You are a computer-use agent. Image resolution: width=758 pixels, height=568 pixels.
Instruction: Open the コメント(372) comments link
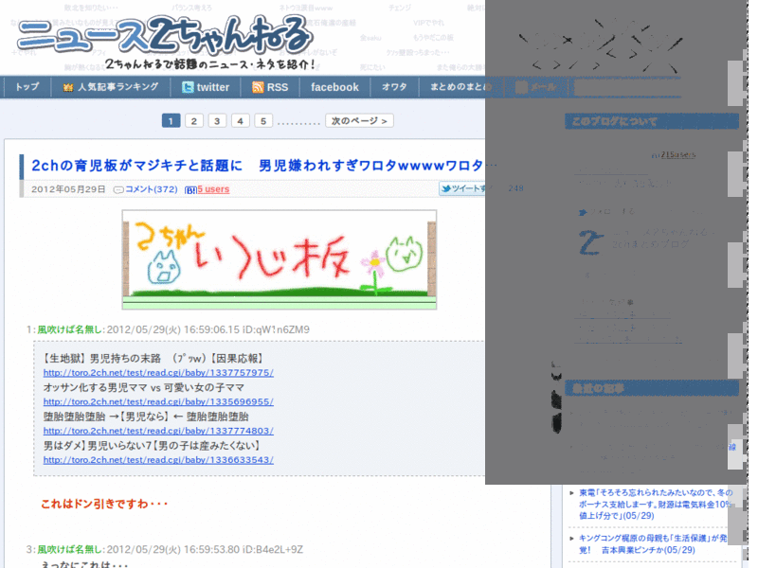[x=152, y=189]
